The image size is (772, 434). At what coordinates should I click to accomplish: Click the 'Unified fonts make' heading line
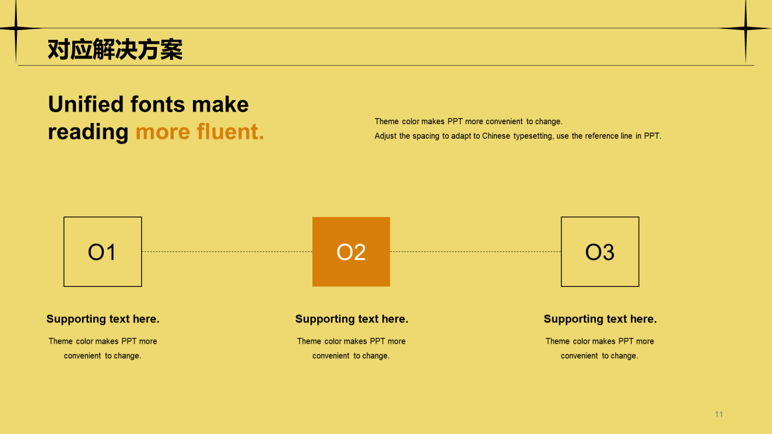click(x=148, y=104)
